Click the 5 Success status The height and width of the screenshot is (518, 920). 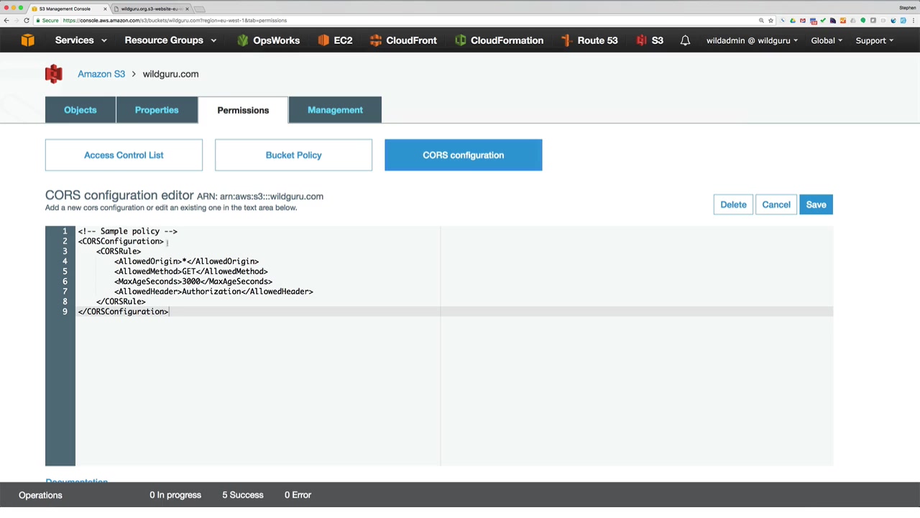[x=243, y=495]
